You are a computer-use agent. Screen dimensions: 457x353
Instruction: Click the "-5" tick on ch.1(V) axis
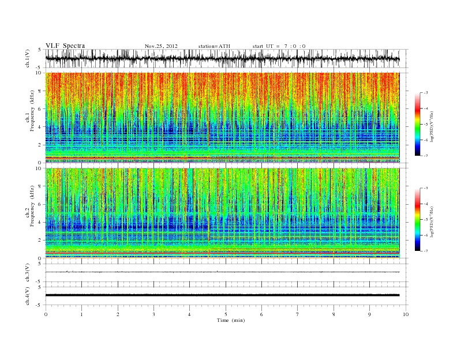tap(39, 67)
